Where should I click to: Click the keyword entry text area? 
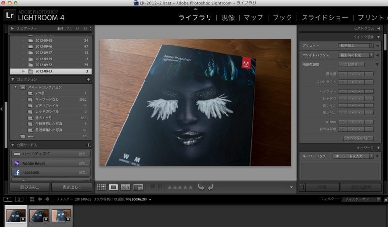pos(340,171)
